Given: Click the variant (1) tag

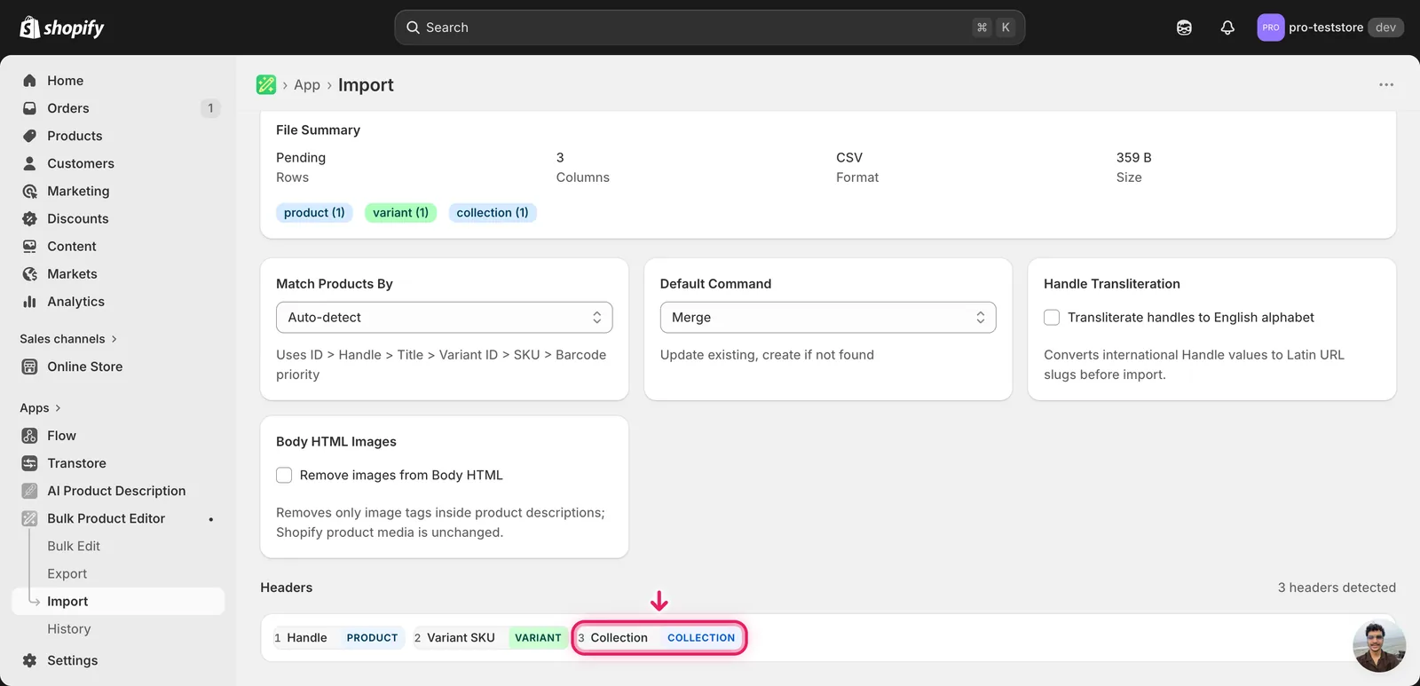Looking at the screenshot, I should click(400, 213).
